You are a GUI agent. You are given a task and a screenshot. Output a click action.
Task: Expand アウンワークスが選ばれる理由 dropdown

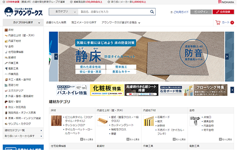pos(121,22)
